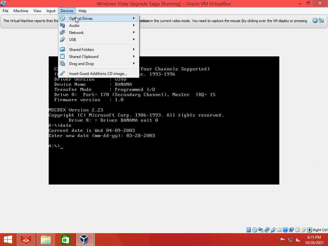Expand the Optical Drives submenu arrow
This screenshot has height=246, width=328.
click(134, 18)
